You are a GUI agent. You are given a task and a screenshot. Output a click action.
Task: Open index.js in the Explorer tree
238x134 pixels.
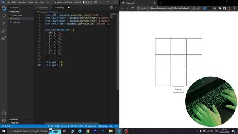point(16,19)
